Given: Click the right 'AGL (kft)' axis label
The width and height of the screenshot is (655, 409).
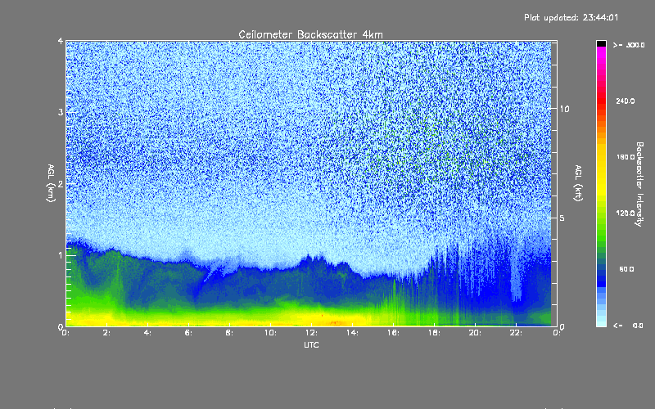Looking at the screenshot, I should point(578,183).
